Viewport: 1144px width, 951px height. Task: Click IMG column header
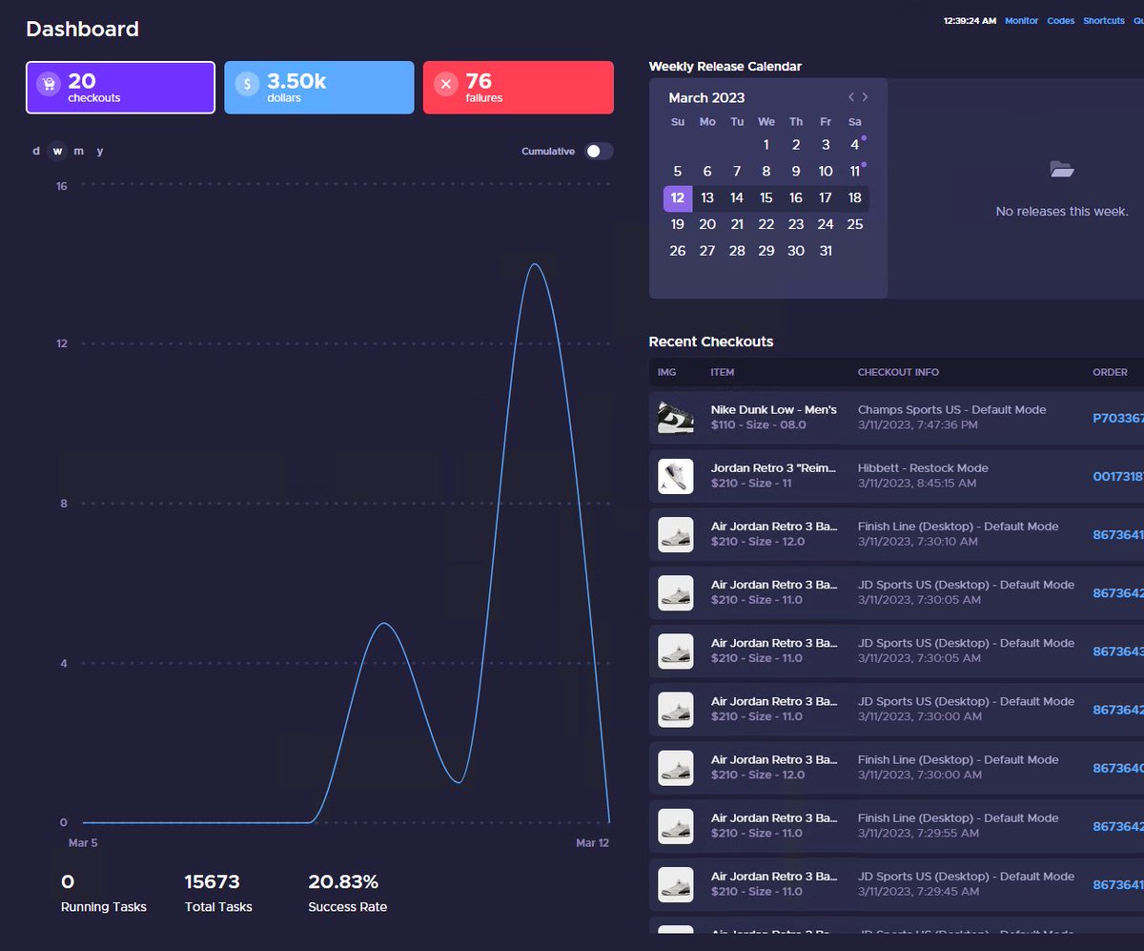tap(666, 373)
